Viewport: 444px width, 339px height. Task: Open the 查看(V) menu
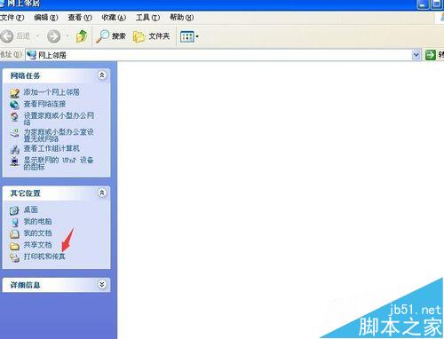[x=80, y=18]
